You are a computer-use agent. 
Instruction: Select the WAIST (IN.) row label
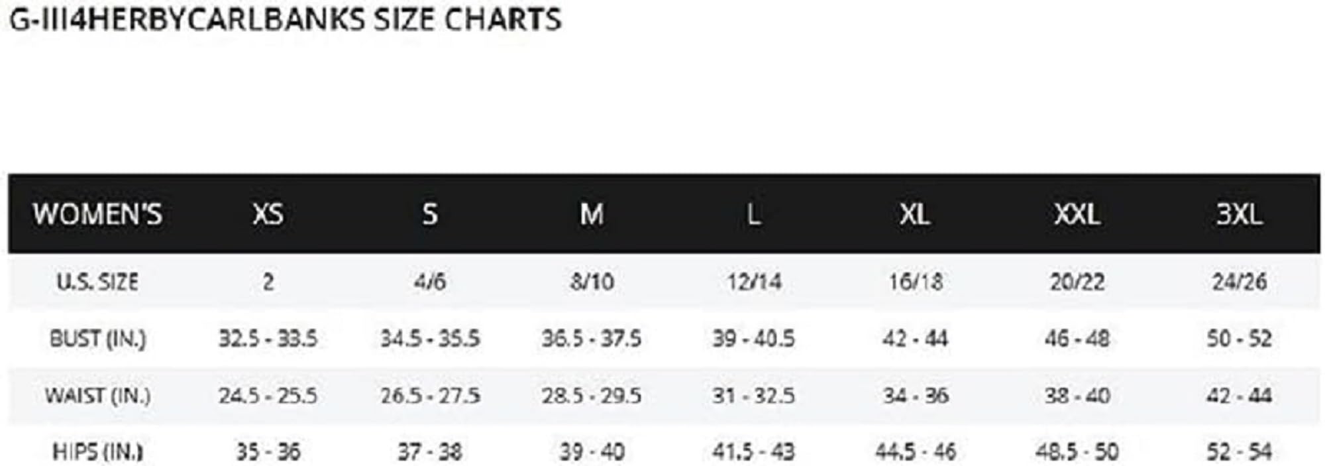click(x=97, y=396)
